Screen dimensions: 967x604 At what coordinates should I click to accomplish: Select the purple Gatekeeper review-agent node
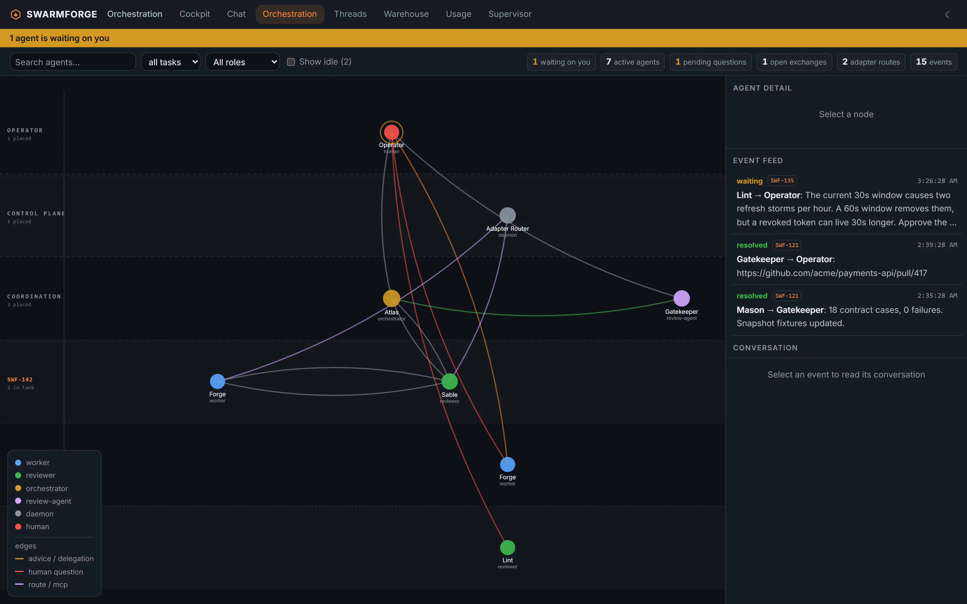click(x=681, y=298)
